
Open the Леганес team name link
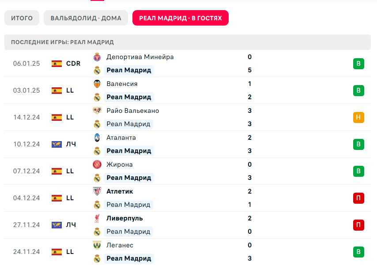point(120,245)
